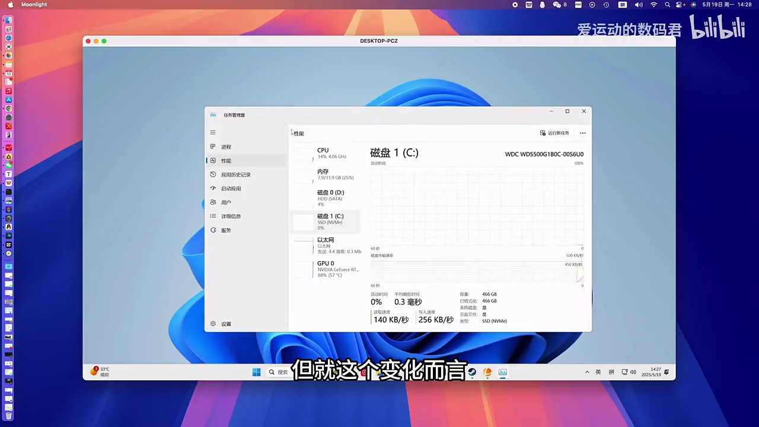Minimize the Task Manager window

tap(551, 111)
